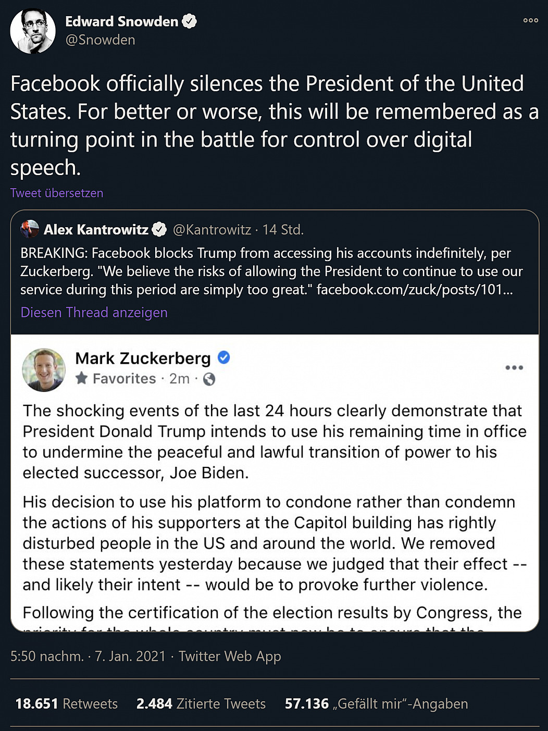Show the 57.136 "Gefällt mir"-Angaben list
The width and height of the screenshot is (548, 731).
coord(376,703)
